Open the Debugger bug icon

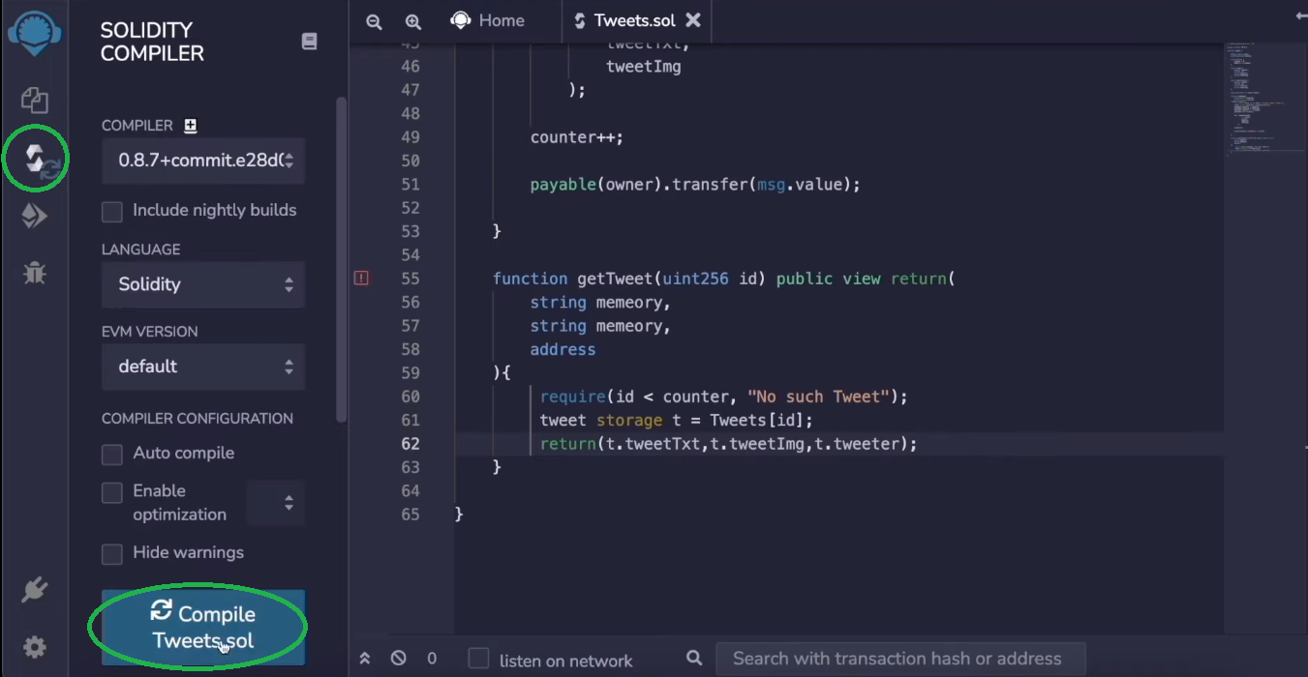pyautogui.click(x=35, y=274)
